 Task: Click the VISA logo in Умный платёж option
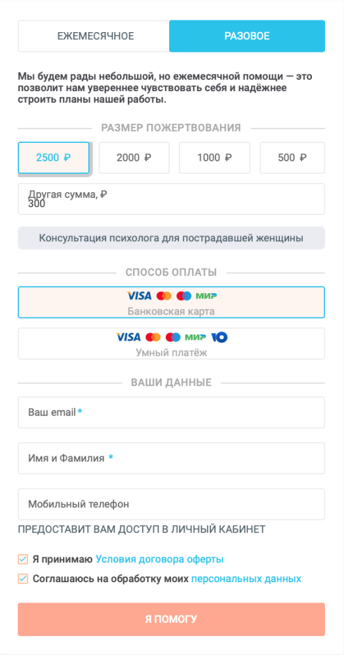(128, 337)
